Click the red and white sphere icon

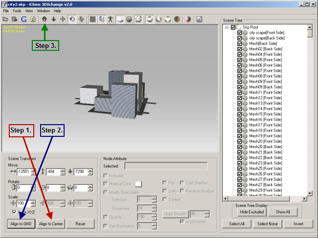click(188, 19)
